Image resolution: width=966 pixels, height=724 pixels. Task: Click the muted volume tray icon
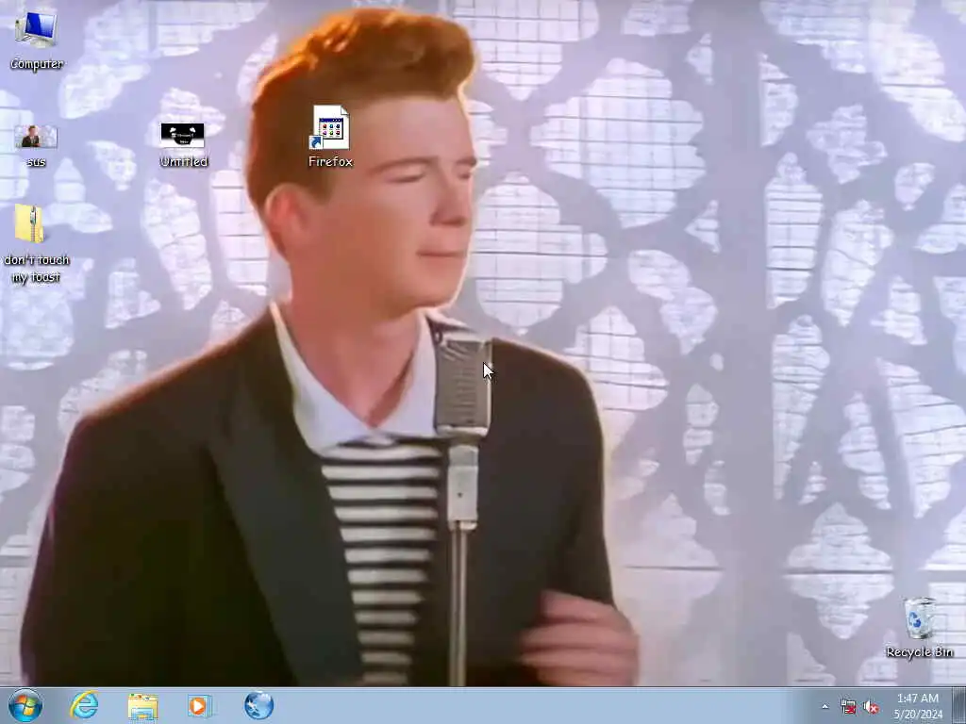tap(871, 707)
